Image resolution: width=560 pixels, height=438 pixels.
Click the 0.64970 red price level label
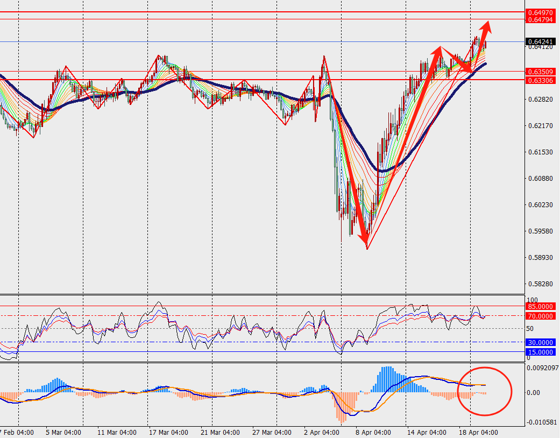[x=541, y=12]
